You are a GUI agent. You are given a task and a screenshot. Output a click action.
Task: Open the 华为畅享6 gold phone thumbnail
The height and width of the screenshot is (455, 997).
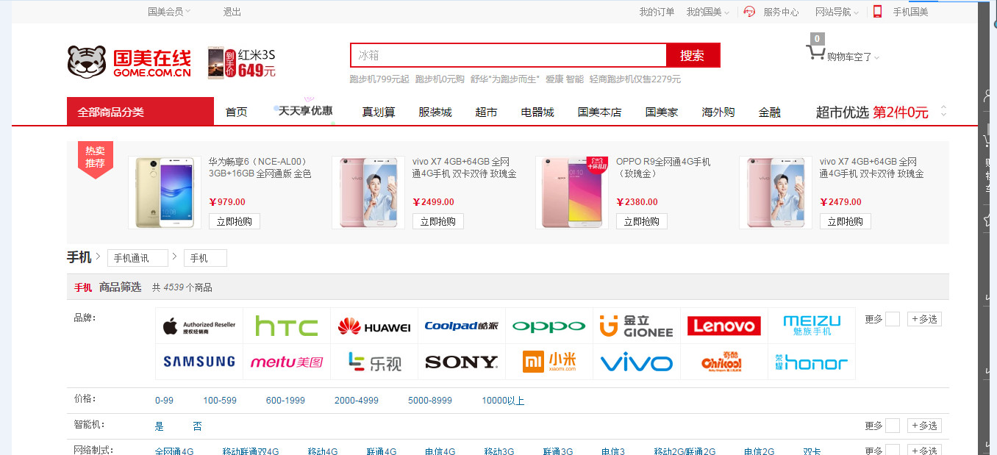point(165,193)
